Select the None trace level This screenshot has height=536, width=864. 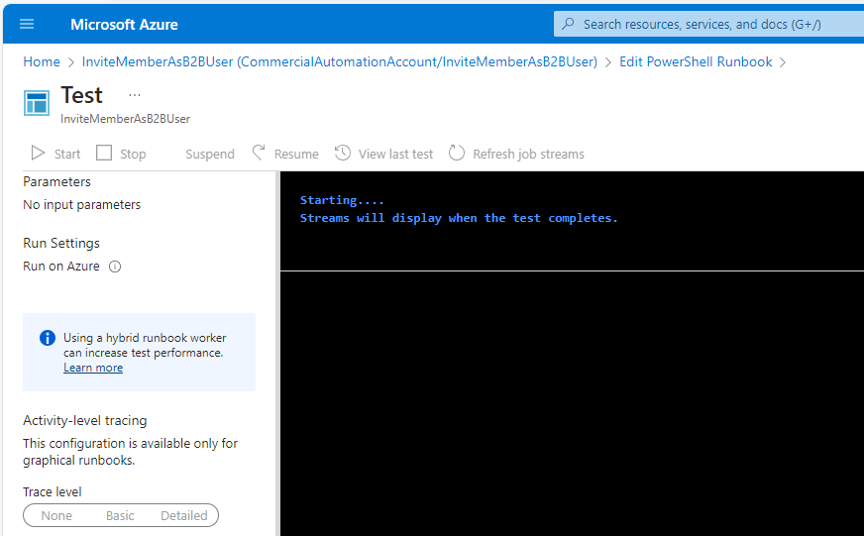(x=56, y=515)
